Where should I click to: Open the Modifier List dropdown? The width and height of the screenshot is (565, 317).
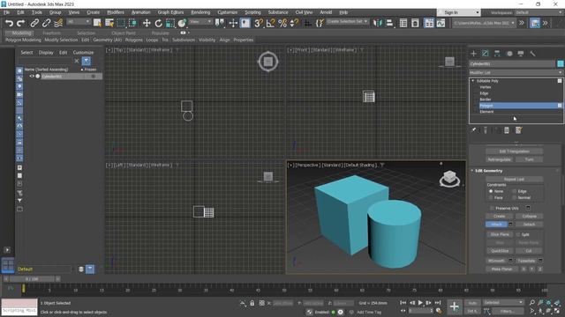coord(516,72)
